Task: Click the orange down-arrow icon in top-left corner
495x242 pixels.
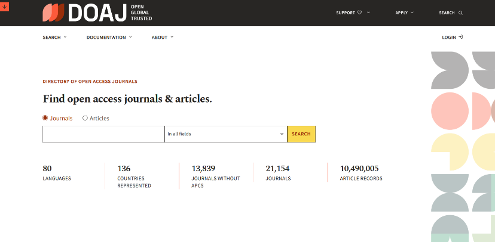Action: click(x=5, y=6)
